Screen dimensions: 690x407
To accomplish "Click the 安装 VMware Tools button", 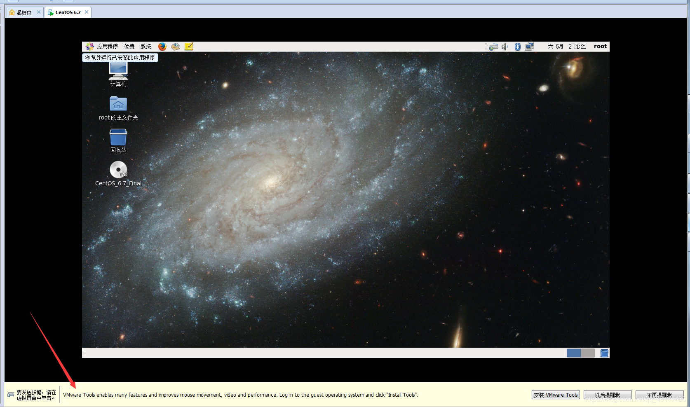I will coord(555,395).
